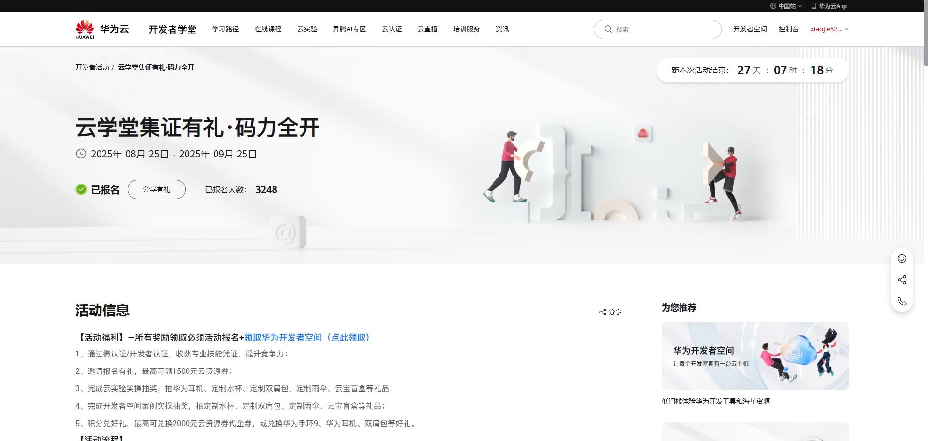The width and height of the screenshot is (928, 441).
Task: Open the 云认证 section
Action: tap(391, 29)
